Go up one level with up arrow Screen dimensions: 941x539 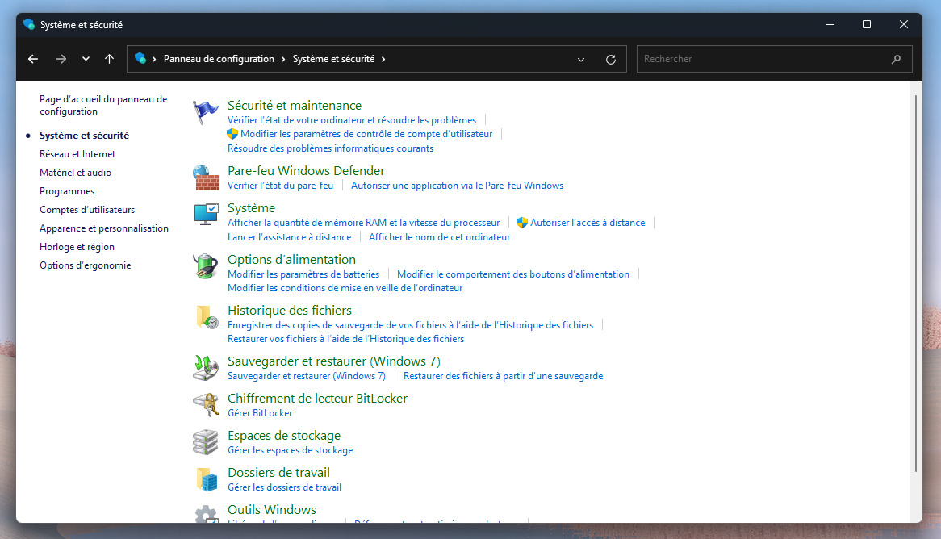coord(110,59)
